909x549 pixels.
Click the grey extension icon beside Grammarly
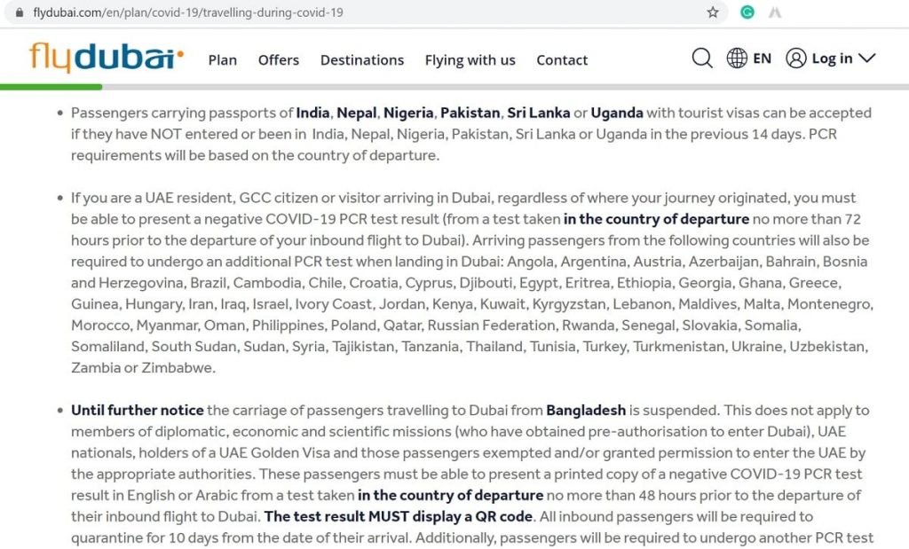pyautogui.click(x=774, y=12)
